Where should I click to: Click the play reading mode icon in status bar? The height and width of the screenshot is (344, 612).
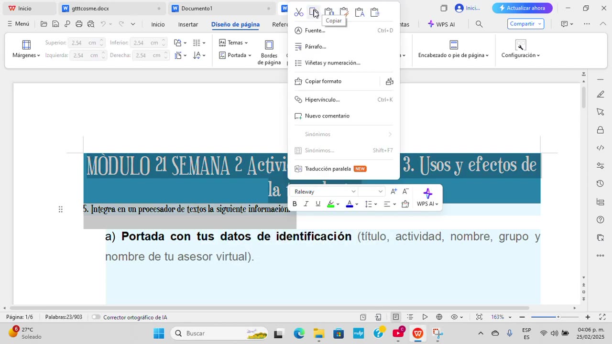tap(425, 317)
